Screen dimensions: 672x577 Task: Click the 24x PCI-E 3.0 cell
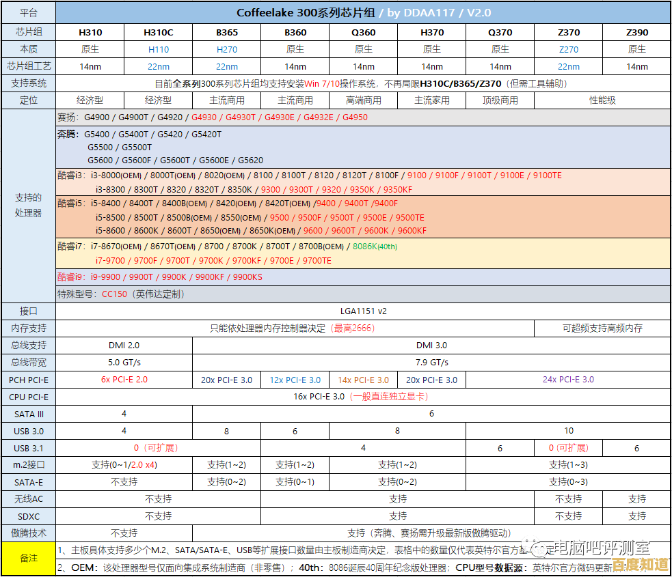click(568, 380)
